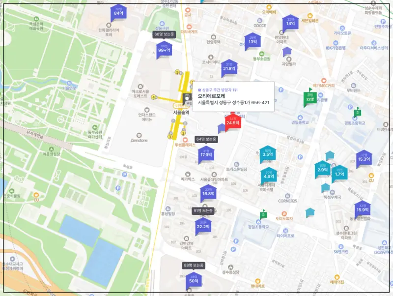393x296 pixels.
Task: Click the 기아오토큐 repair shop icon
Action: click(342, 28)
